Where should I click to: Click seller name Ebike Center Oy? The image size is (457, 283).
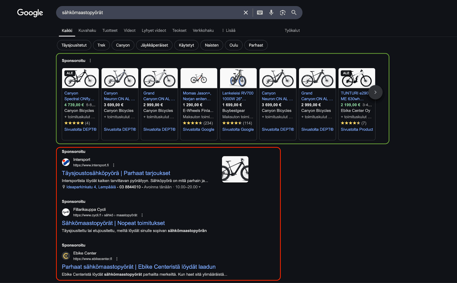355,111
